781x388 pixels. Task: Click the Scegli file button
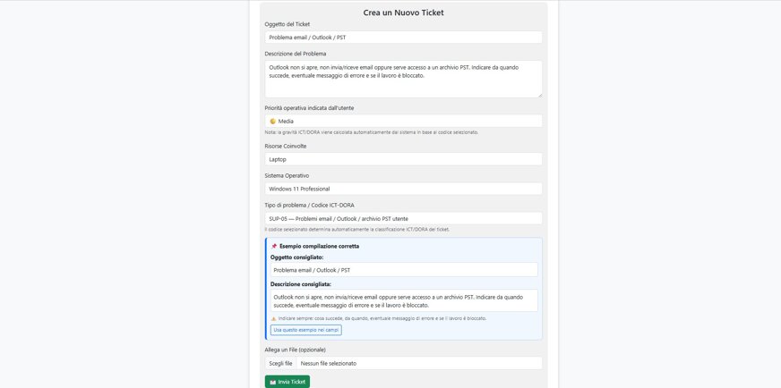coord(281,363)
